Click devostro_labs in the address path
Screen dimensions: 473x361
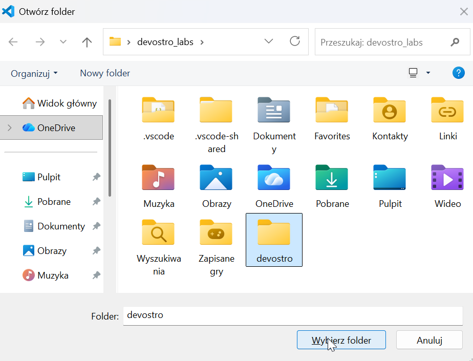coord(165,42)
